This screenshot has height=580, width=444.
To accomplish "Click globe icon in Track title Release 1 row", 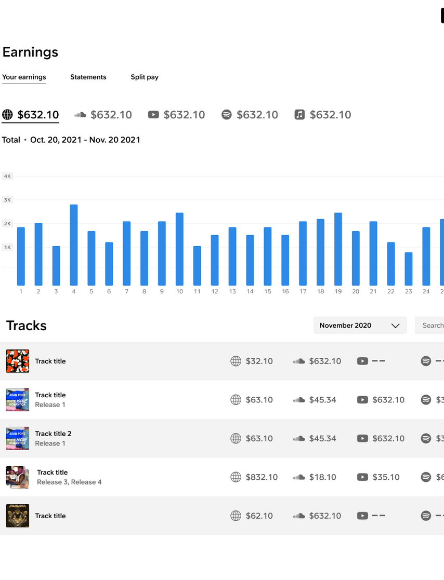I will coord(236,400).
